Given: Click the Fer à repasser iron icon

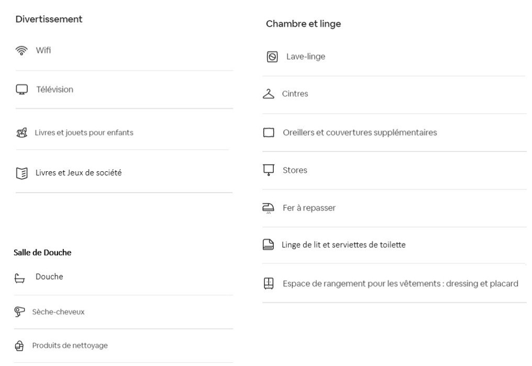Looking at the screenshot, I should pos(269,208).
